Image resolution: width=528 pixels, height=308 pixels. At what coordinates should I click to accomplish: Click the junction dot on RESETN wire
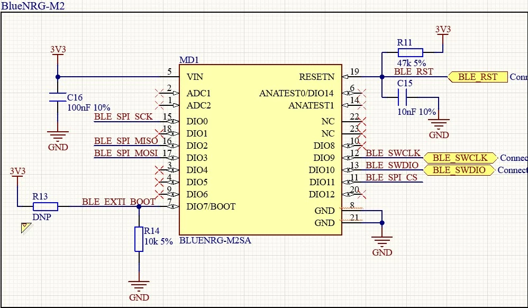point(382,77)
